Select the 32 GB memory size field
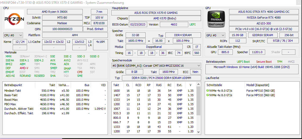The image size is (302, 139). pos(135,35)
